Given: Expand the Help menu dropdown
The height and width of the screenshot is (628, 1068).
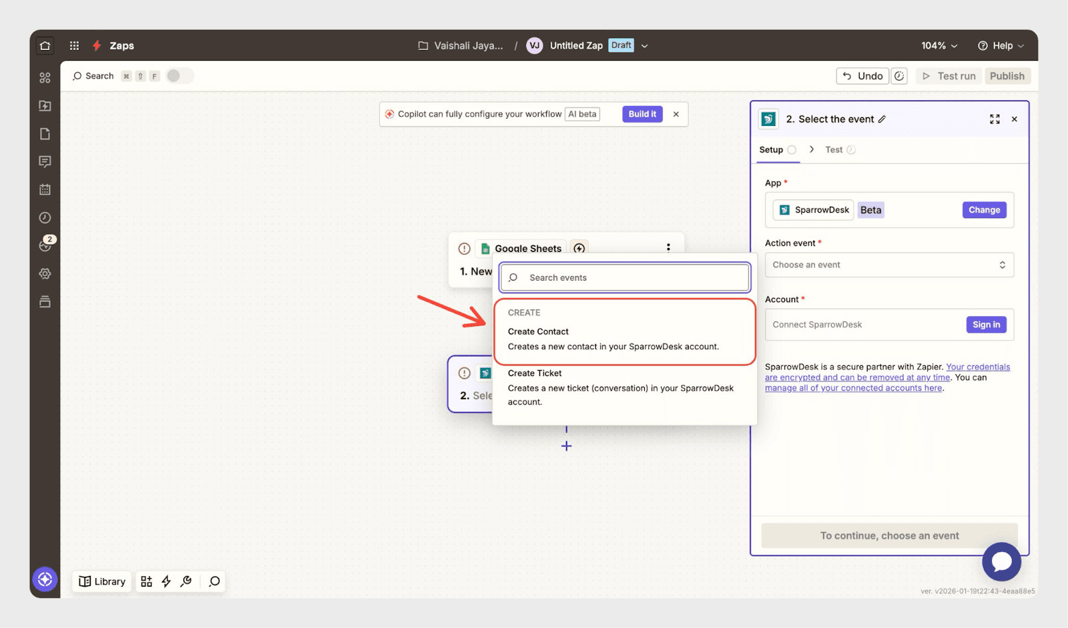Looking at the screenshot, I should pyautogui.click(x=1001, y=45).
